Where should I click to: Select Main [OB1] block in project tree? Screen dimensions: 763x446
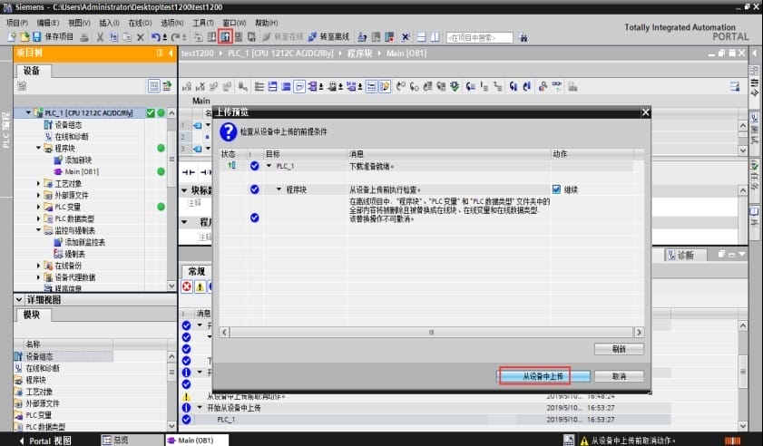(81, 171)
